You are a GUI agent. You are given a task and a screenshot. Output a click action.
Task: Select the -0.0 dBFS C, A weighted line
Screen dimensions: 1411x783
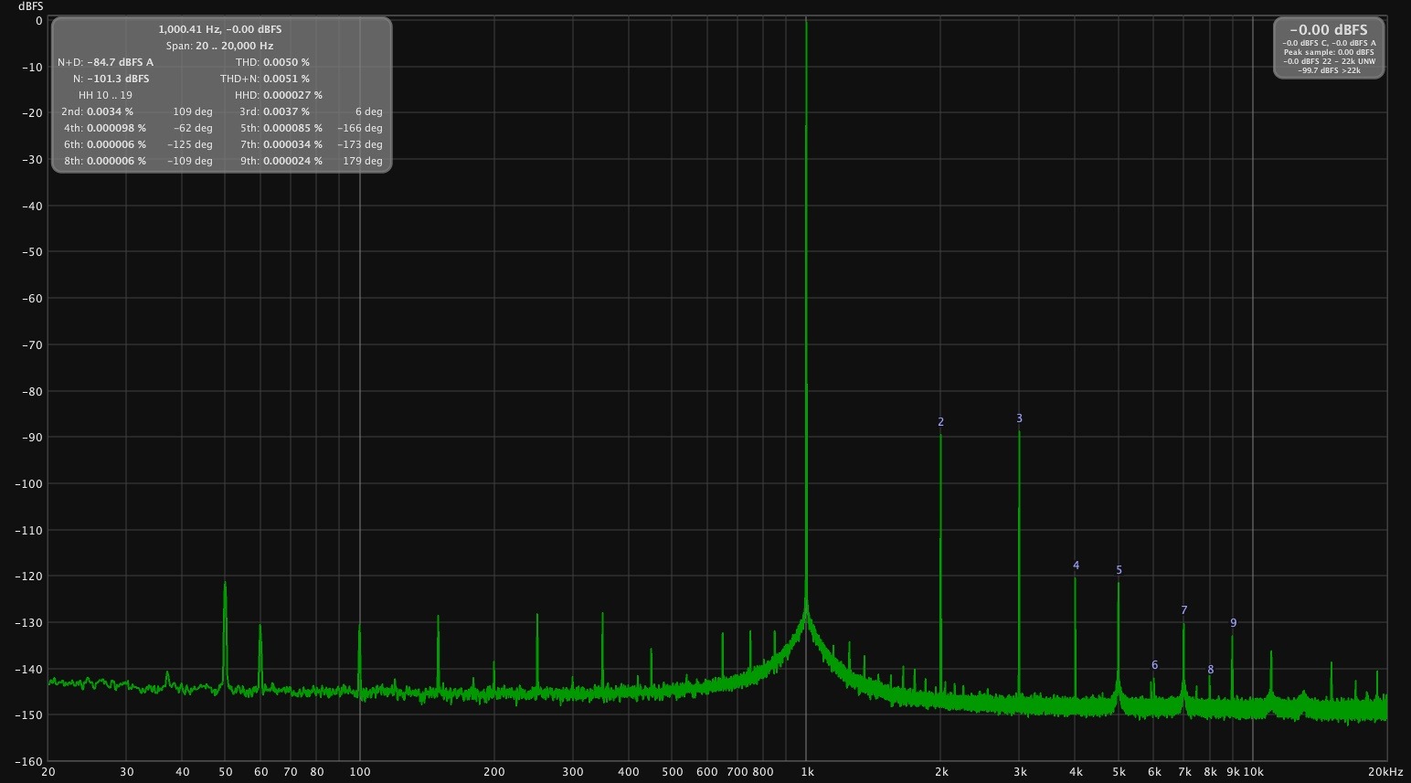(x=1329, y=43)
